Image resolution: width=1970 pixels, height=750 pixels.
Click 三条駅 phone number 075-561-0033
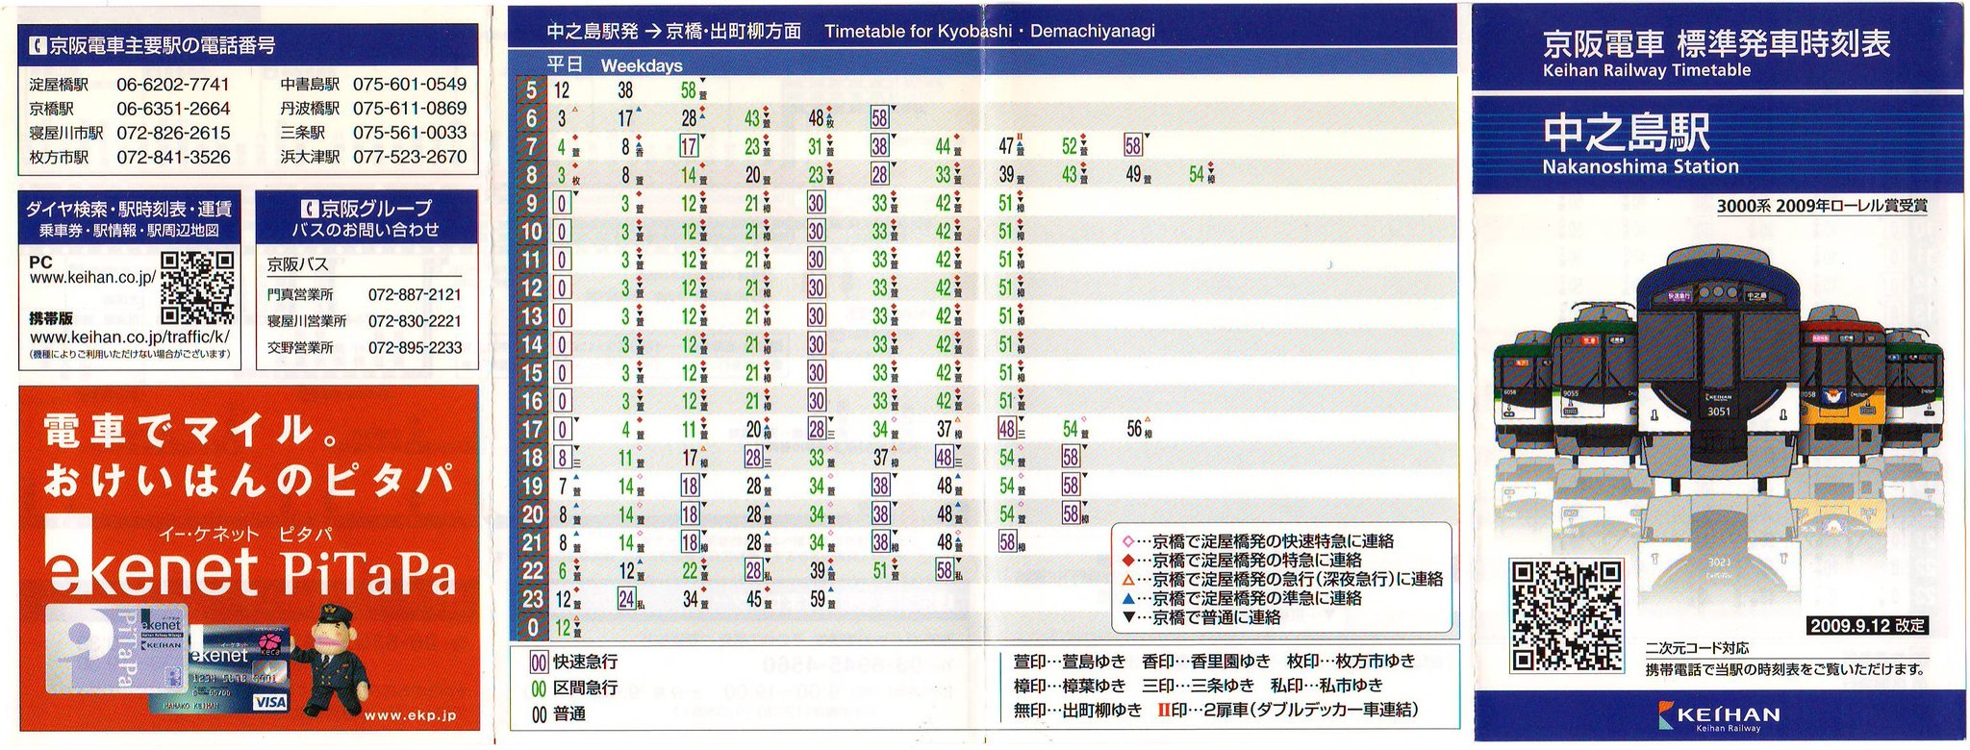tap(410, 133)
